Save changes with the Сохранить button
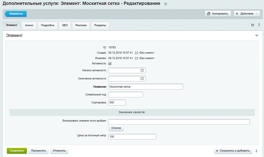This screenshot has width=264, height=157. point(16,151)
